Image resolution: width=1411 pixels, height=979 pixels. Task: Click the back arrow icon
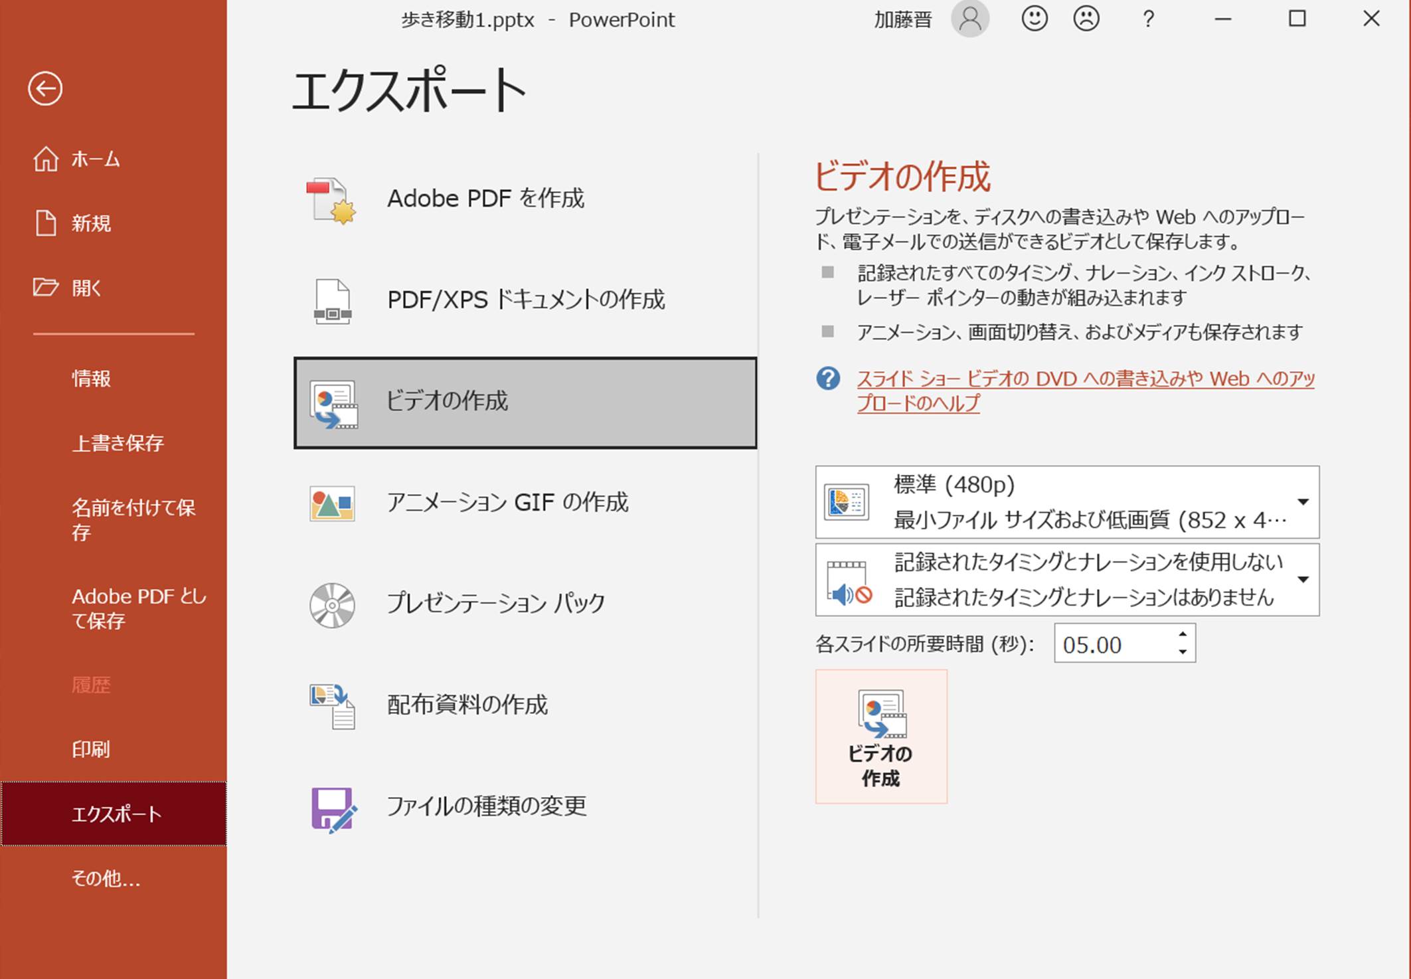45,88
